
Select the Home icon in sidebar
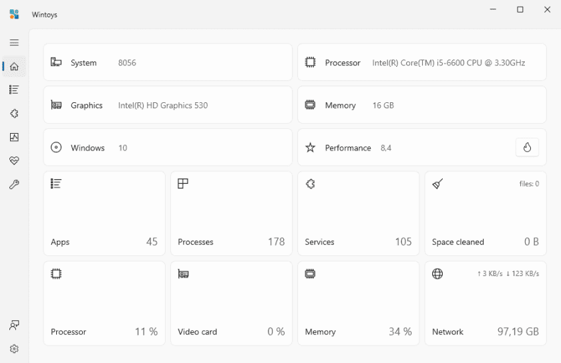[x=14, y=66]
